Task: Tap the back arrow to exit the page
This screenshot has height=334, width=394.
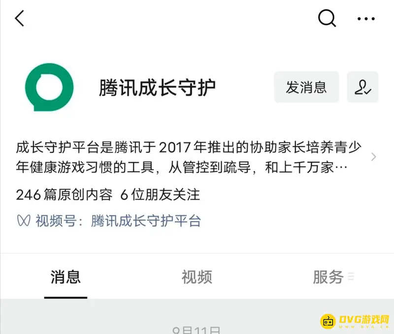Action: coord(20,19)
